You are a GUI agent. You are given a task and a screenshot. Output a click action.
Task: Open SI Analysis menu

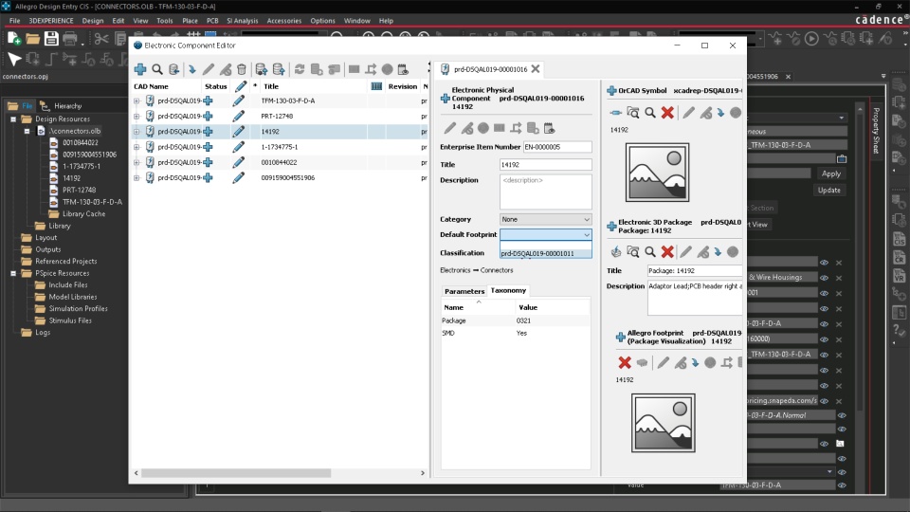(242, 20)
